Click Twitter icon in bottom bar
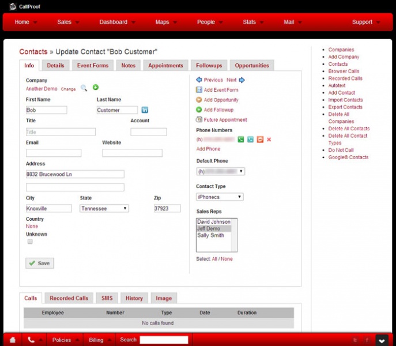 355,340
